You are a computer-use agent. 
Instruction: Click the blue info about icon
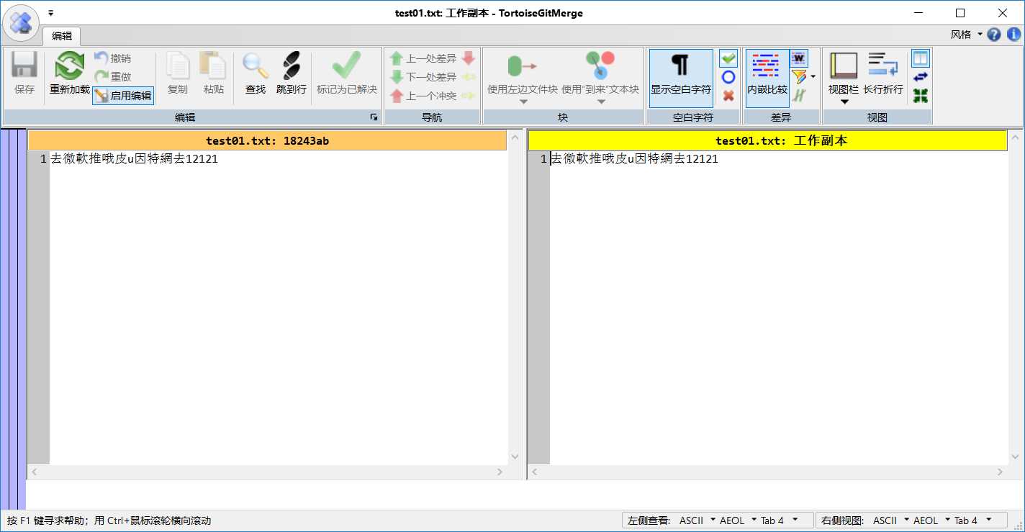[1013, 35]
